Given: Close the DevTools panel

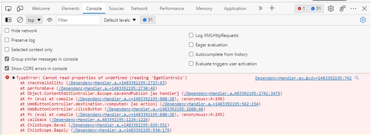Looking at the screenshot, I should (x=364, y=9).
